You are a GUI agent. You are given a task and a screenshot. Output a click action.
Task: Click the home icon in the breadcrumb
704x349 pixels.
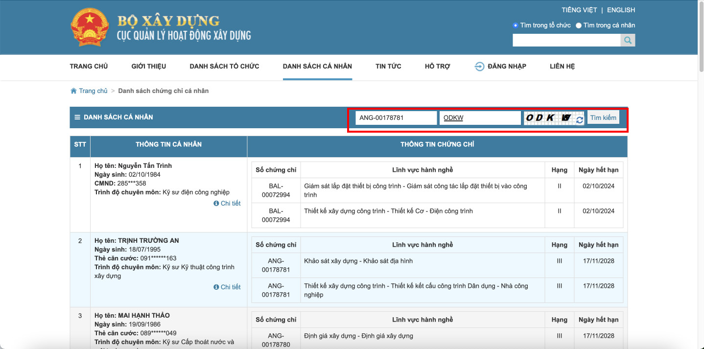click(72, 90)
